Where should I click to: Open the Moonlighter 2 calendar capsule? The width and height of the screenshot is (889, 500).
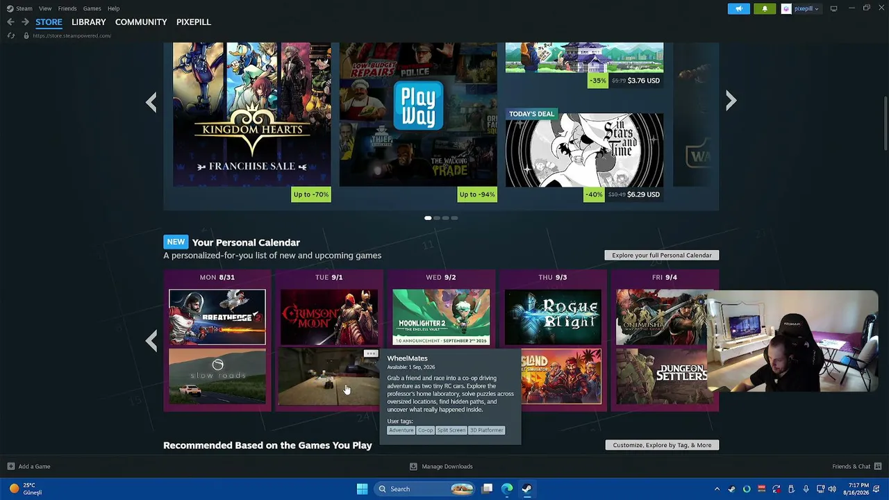tap(441, 317)
